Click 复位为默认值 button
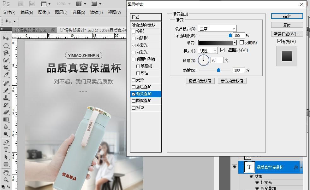The image size is (310, 190). 232,81
